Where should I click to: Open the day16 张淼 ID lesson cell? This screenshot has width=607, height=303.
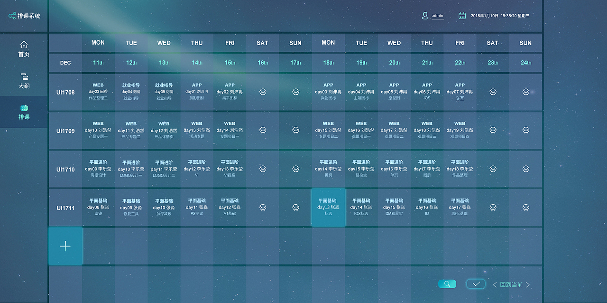coord(427,207)
